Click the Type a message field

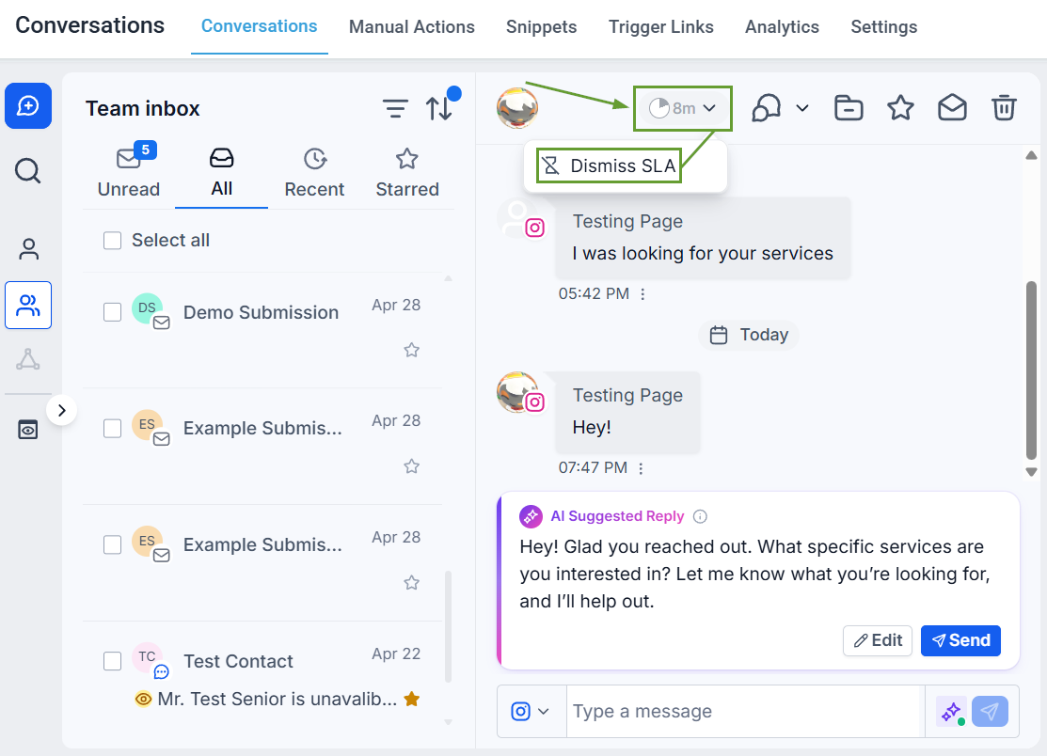745,711
